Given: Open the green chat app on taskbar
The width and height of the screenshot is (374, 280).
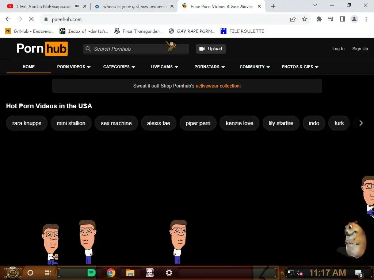Looking at the screenshot, I should pos(91,273).
